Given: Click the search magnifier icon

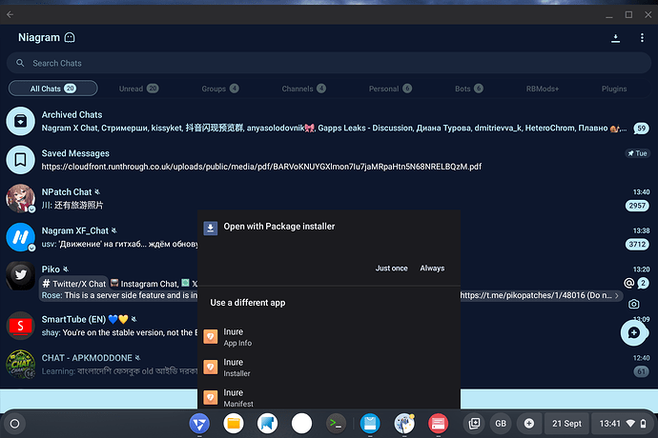Looking at the screenshot, I should 20,63.
